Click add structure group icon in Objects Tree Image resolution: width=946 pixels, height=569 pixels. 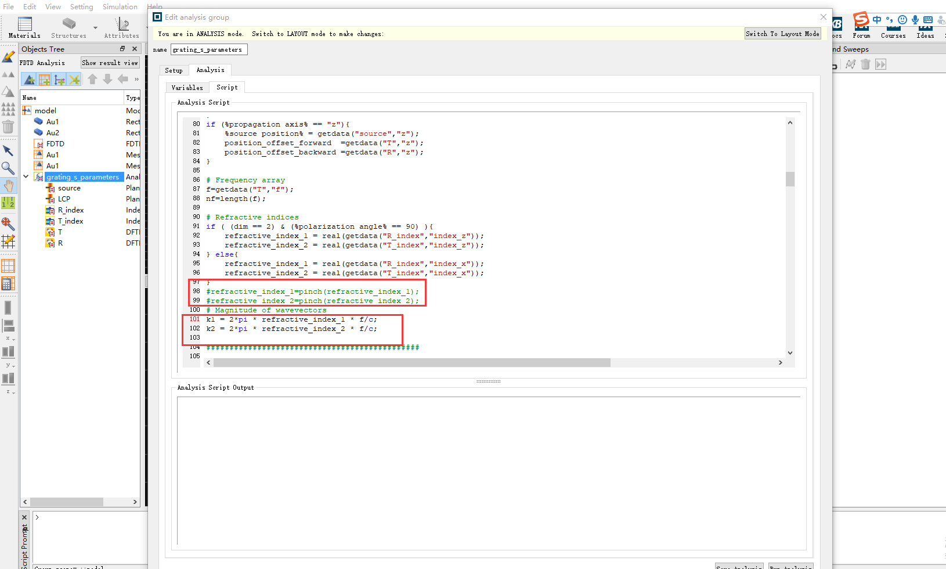pyautogui.click(x=29, y=80)
